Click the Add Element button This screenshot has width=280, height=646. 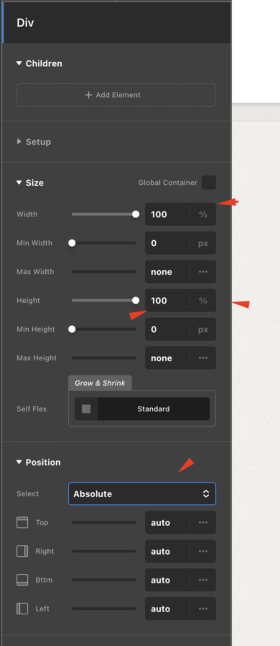[116, 95]
